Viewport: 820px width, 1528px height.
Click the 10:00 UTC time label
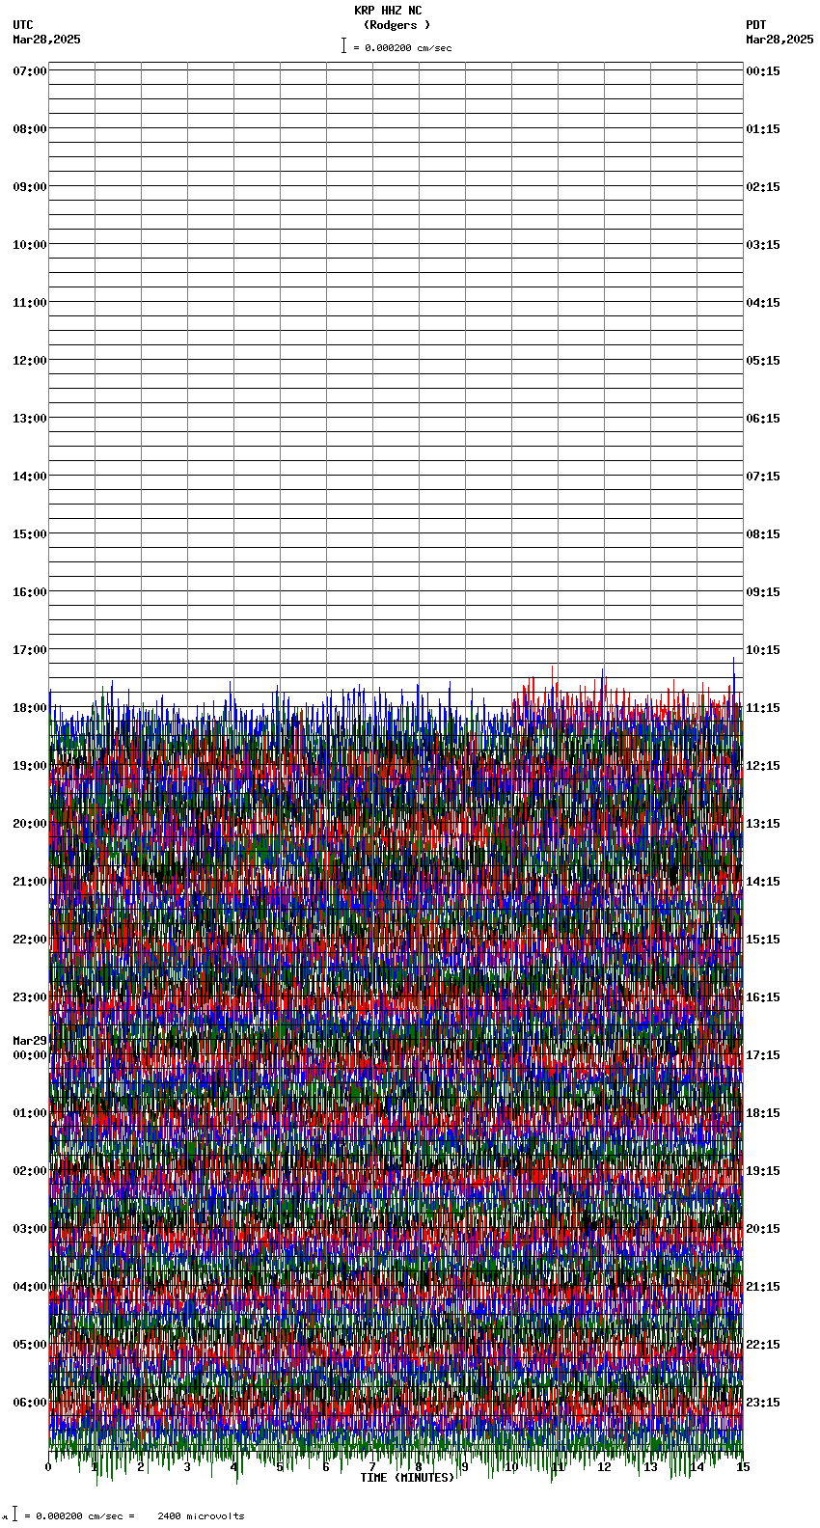tap(30, 245)
